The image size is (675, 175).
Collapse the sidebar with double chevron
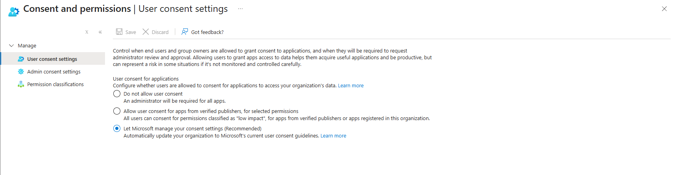[x=100, y=32]
